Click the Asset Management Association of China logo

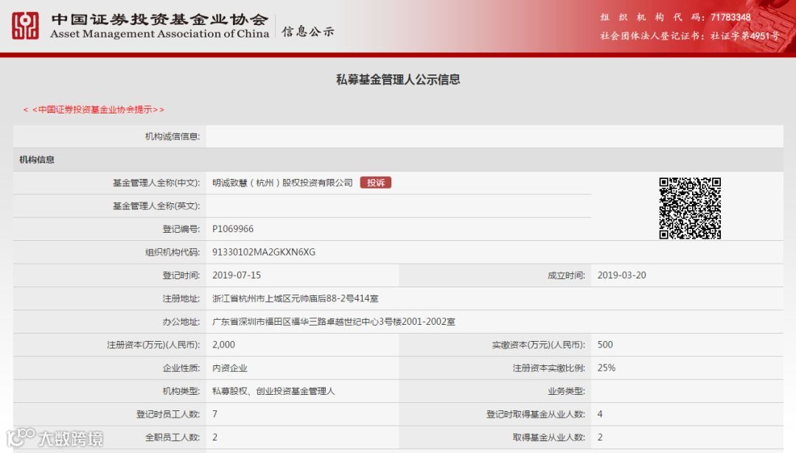25,25
